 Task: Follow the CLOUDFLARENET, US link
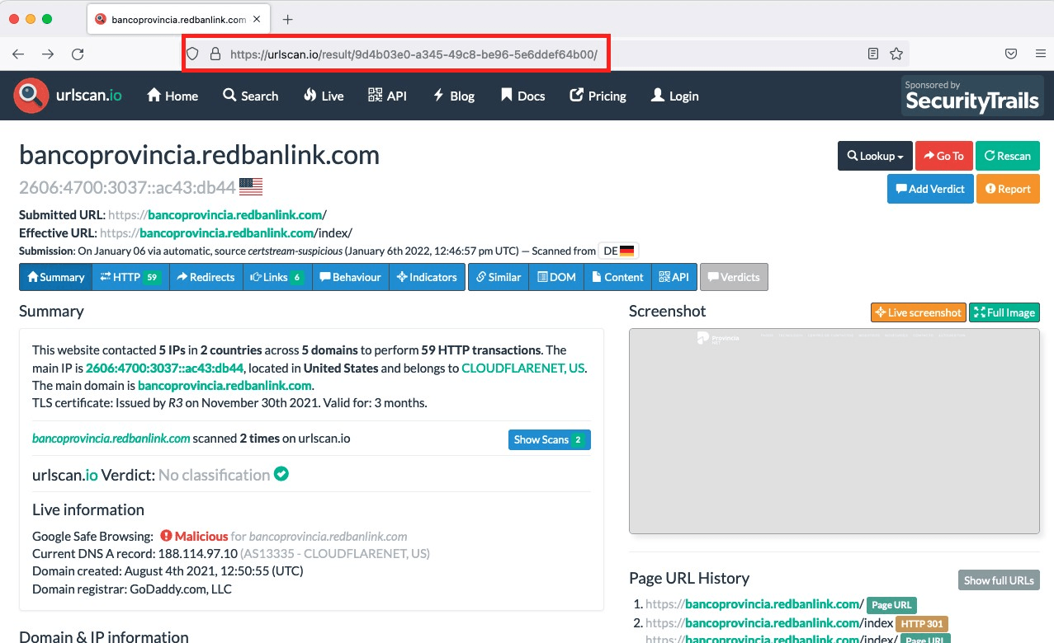(523, 368)
